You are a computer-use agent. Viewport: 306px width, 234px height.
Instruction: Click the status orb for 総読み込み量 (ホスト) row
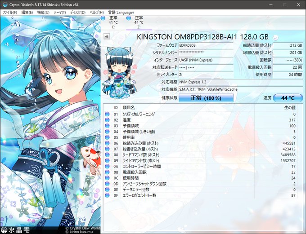107,143
